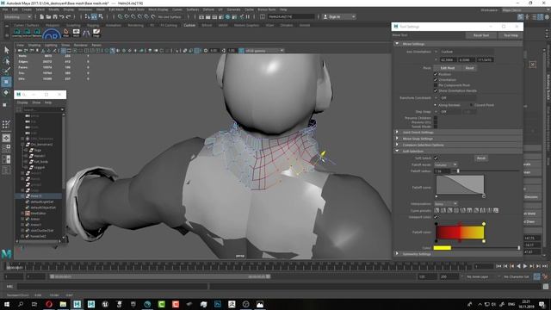This screenshot has width=551, height=310.
Task: Choose the Paint selection brush tool
Action: [6, 71]
